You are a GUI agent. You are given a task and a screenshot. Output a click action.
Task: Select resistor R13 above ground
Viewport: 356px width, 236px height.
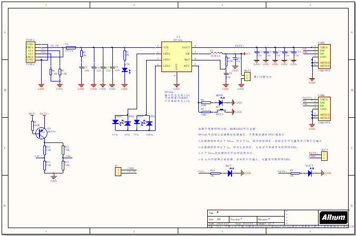pos(44,166)
